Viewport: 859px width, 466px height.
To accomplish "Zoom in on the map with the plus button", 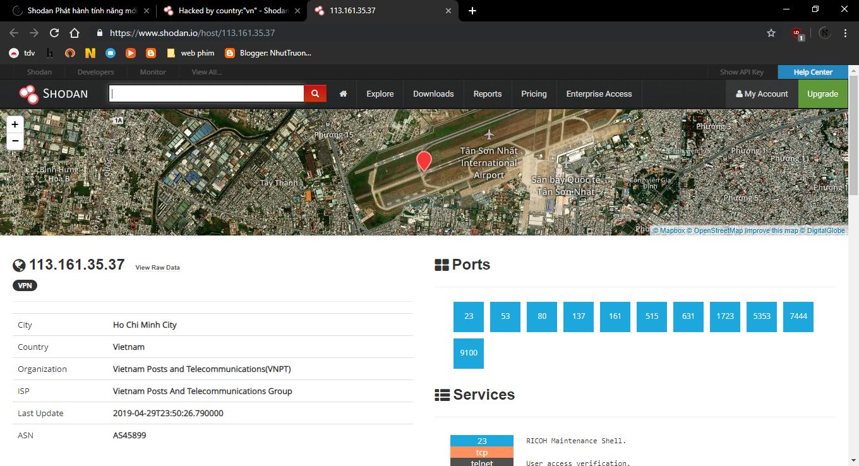I will point(15,124).
